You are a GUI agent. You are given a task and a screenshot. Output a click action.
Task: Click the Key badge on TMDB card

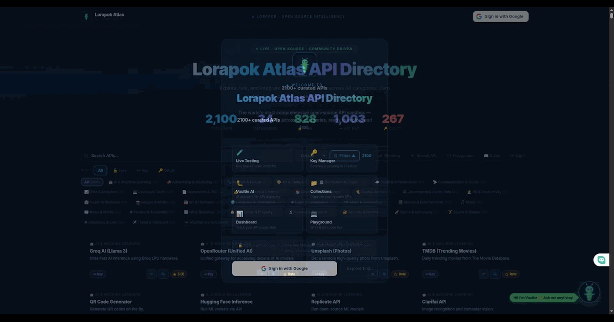point(430,274)
